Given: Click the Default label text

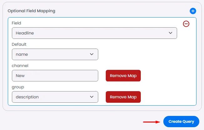Looking at the screenshot, I should pos(19,44).
